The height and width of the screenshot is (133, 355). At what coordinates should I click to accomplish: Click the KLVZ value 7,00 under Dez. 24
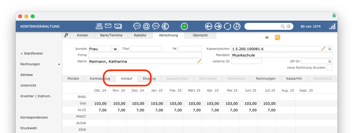tap(140, 110)
